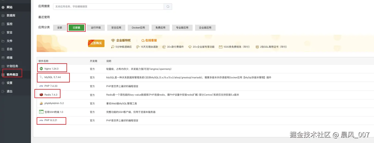
Task: Click the 终端 sidebar icon
Action: (3, 58)
